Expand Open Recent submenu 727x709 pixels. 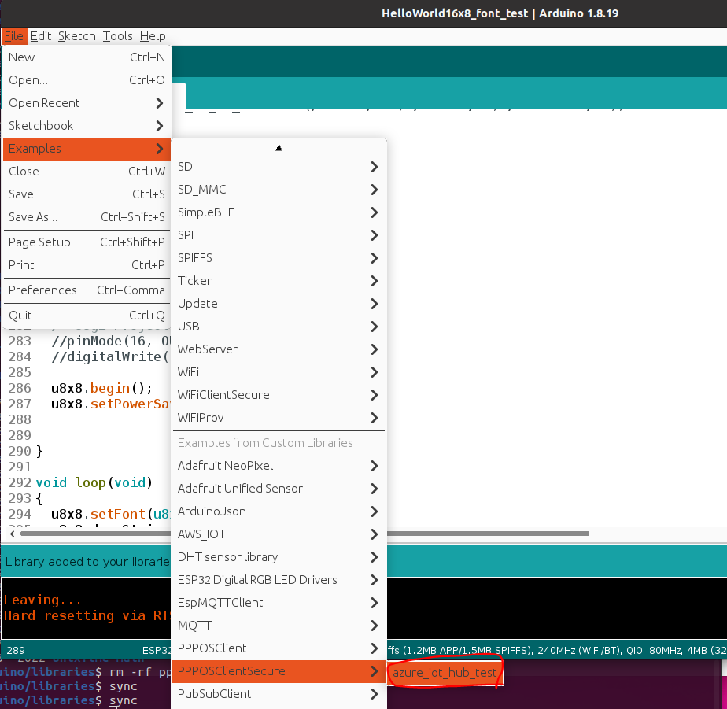pyautogui.click(x=87, y=103)
